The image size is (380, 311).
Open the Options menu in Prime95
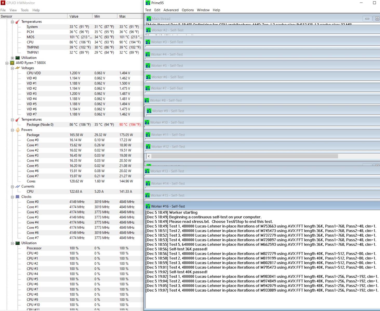click(x=188, y=10)
